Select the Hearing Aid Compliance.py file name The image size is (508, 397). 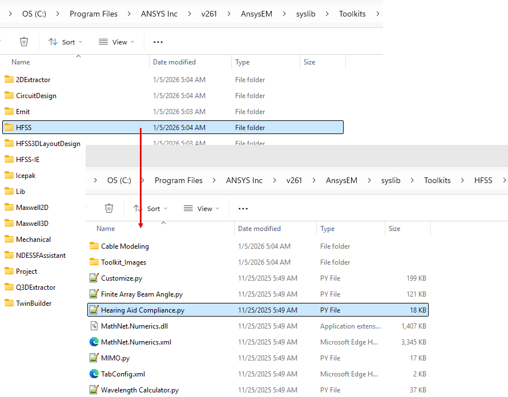coord(143,310)
